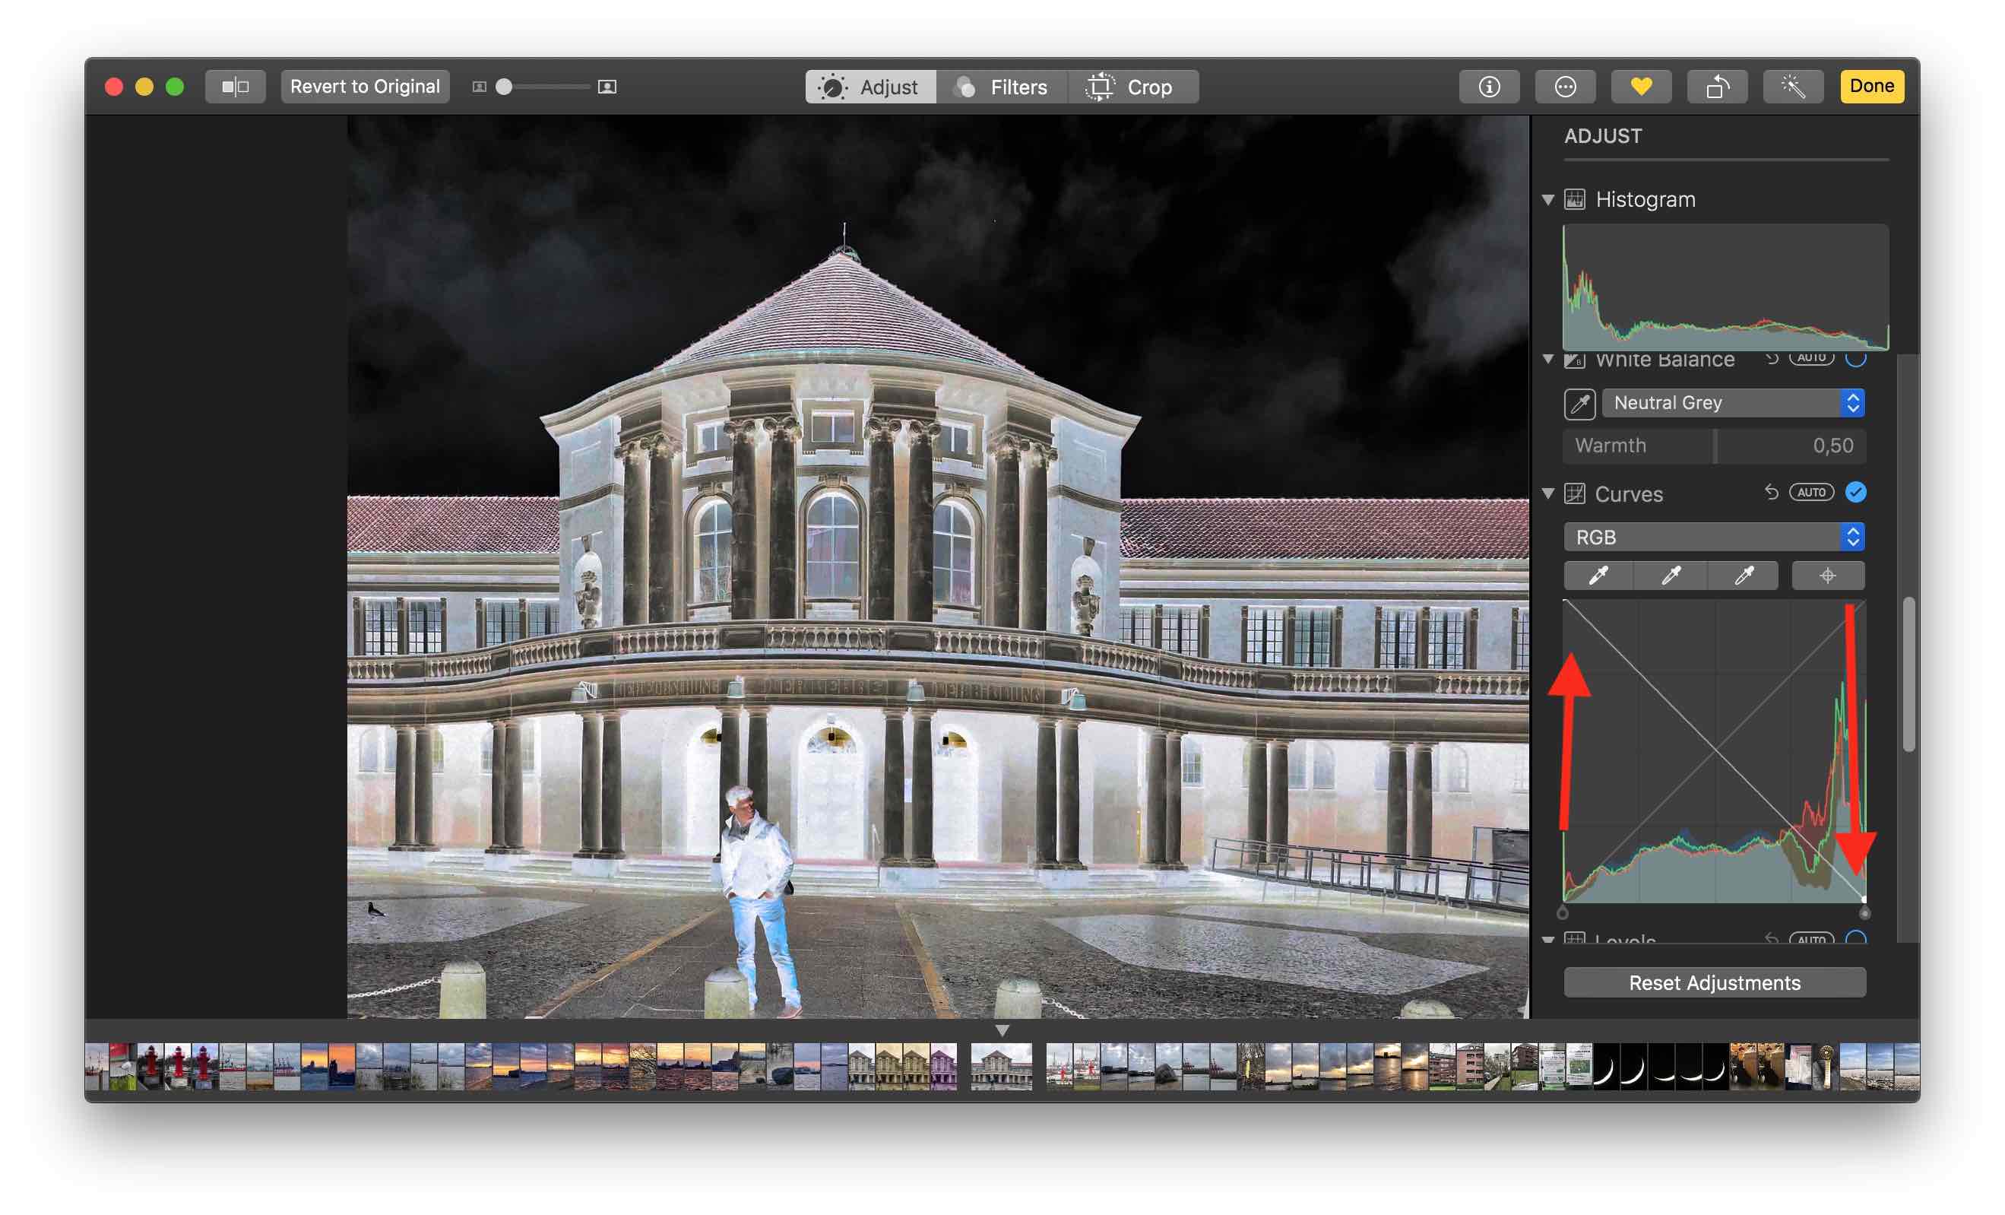Screen dimensions: 2005x1215
Task: Switch to the Crop tab
Action: pyautogui.click(x=1132, y=86)
